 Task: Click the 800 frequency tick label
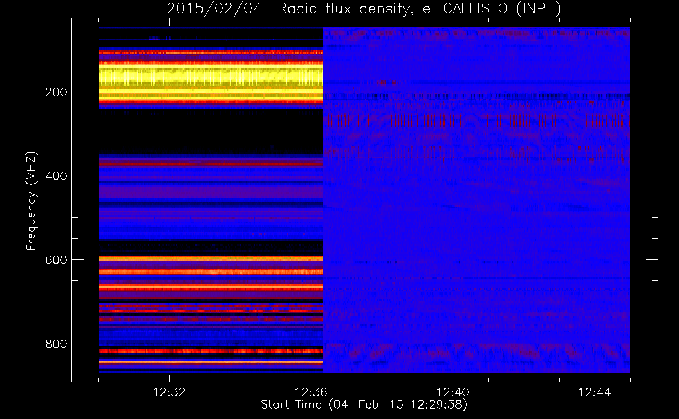(x=56, y=344)
